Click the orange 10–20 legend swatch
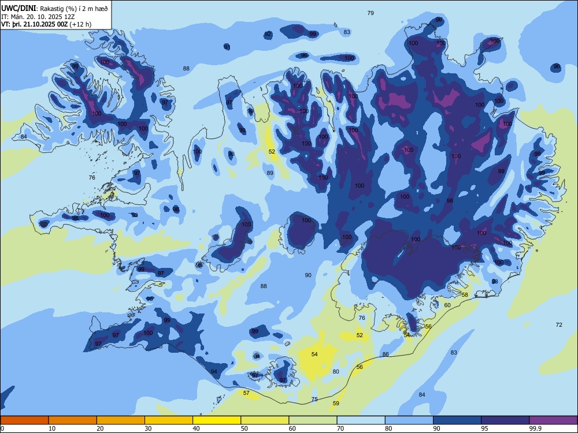This screenshot has width=578, height=433. [73, 420]
